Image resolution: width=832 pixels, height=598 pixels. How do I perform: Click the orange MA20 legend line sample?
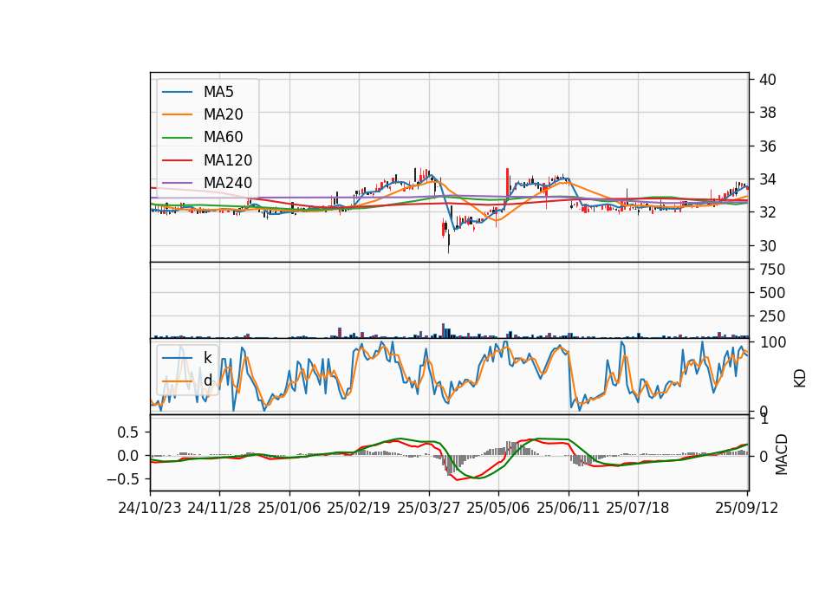point(177,114)
